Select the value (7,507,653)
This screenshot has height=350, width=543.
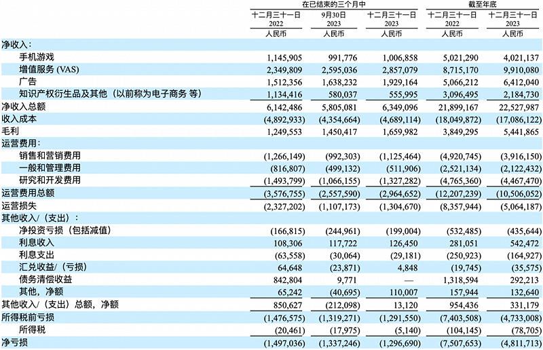pyautogui.click(x=461, y=344)
